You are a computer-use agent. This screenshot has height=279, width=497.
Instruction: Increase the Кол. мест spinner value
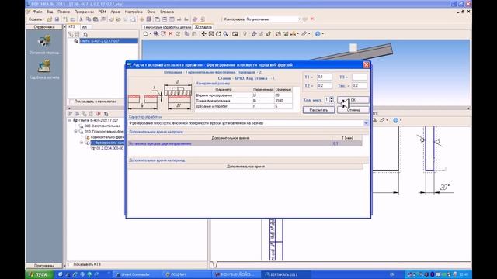[332, 98]
